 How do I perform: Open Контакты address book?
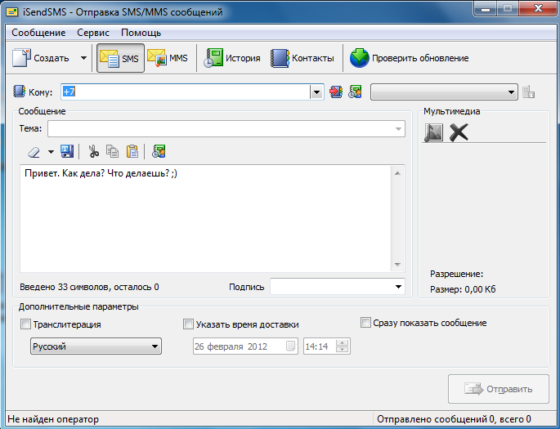coord(302,58)
